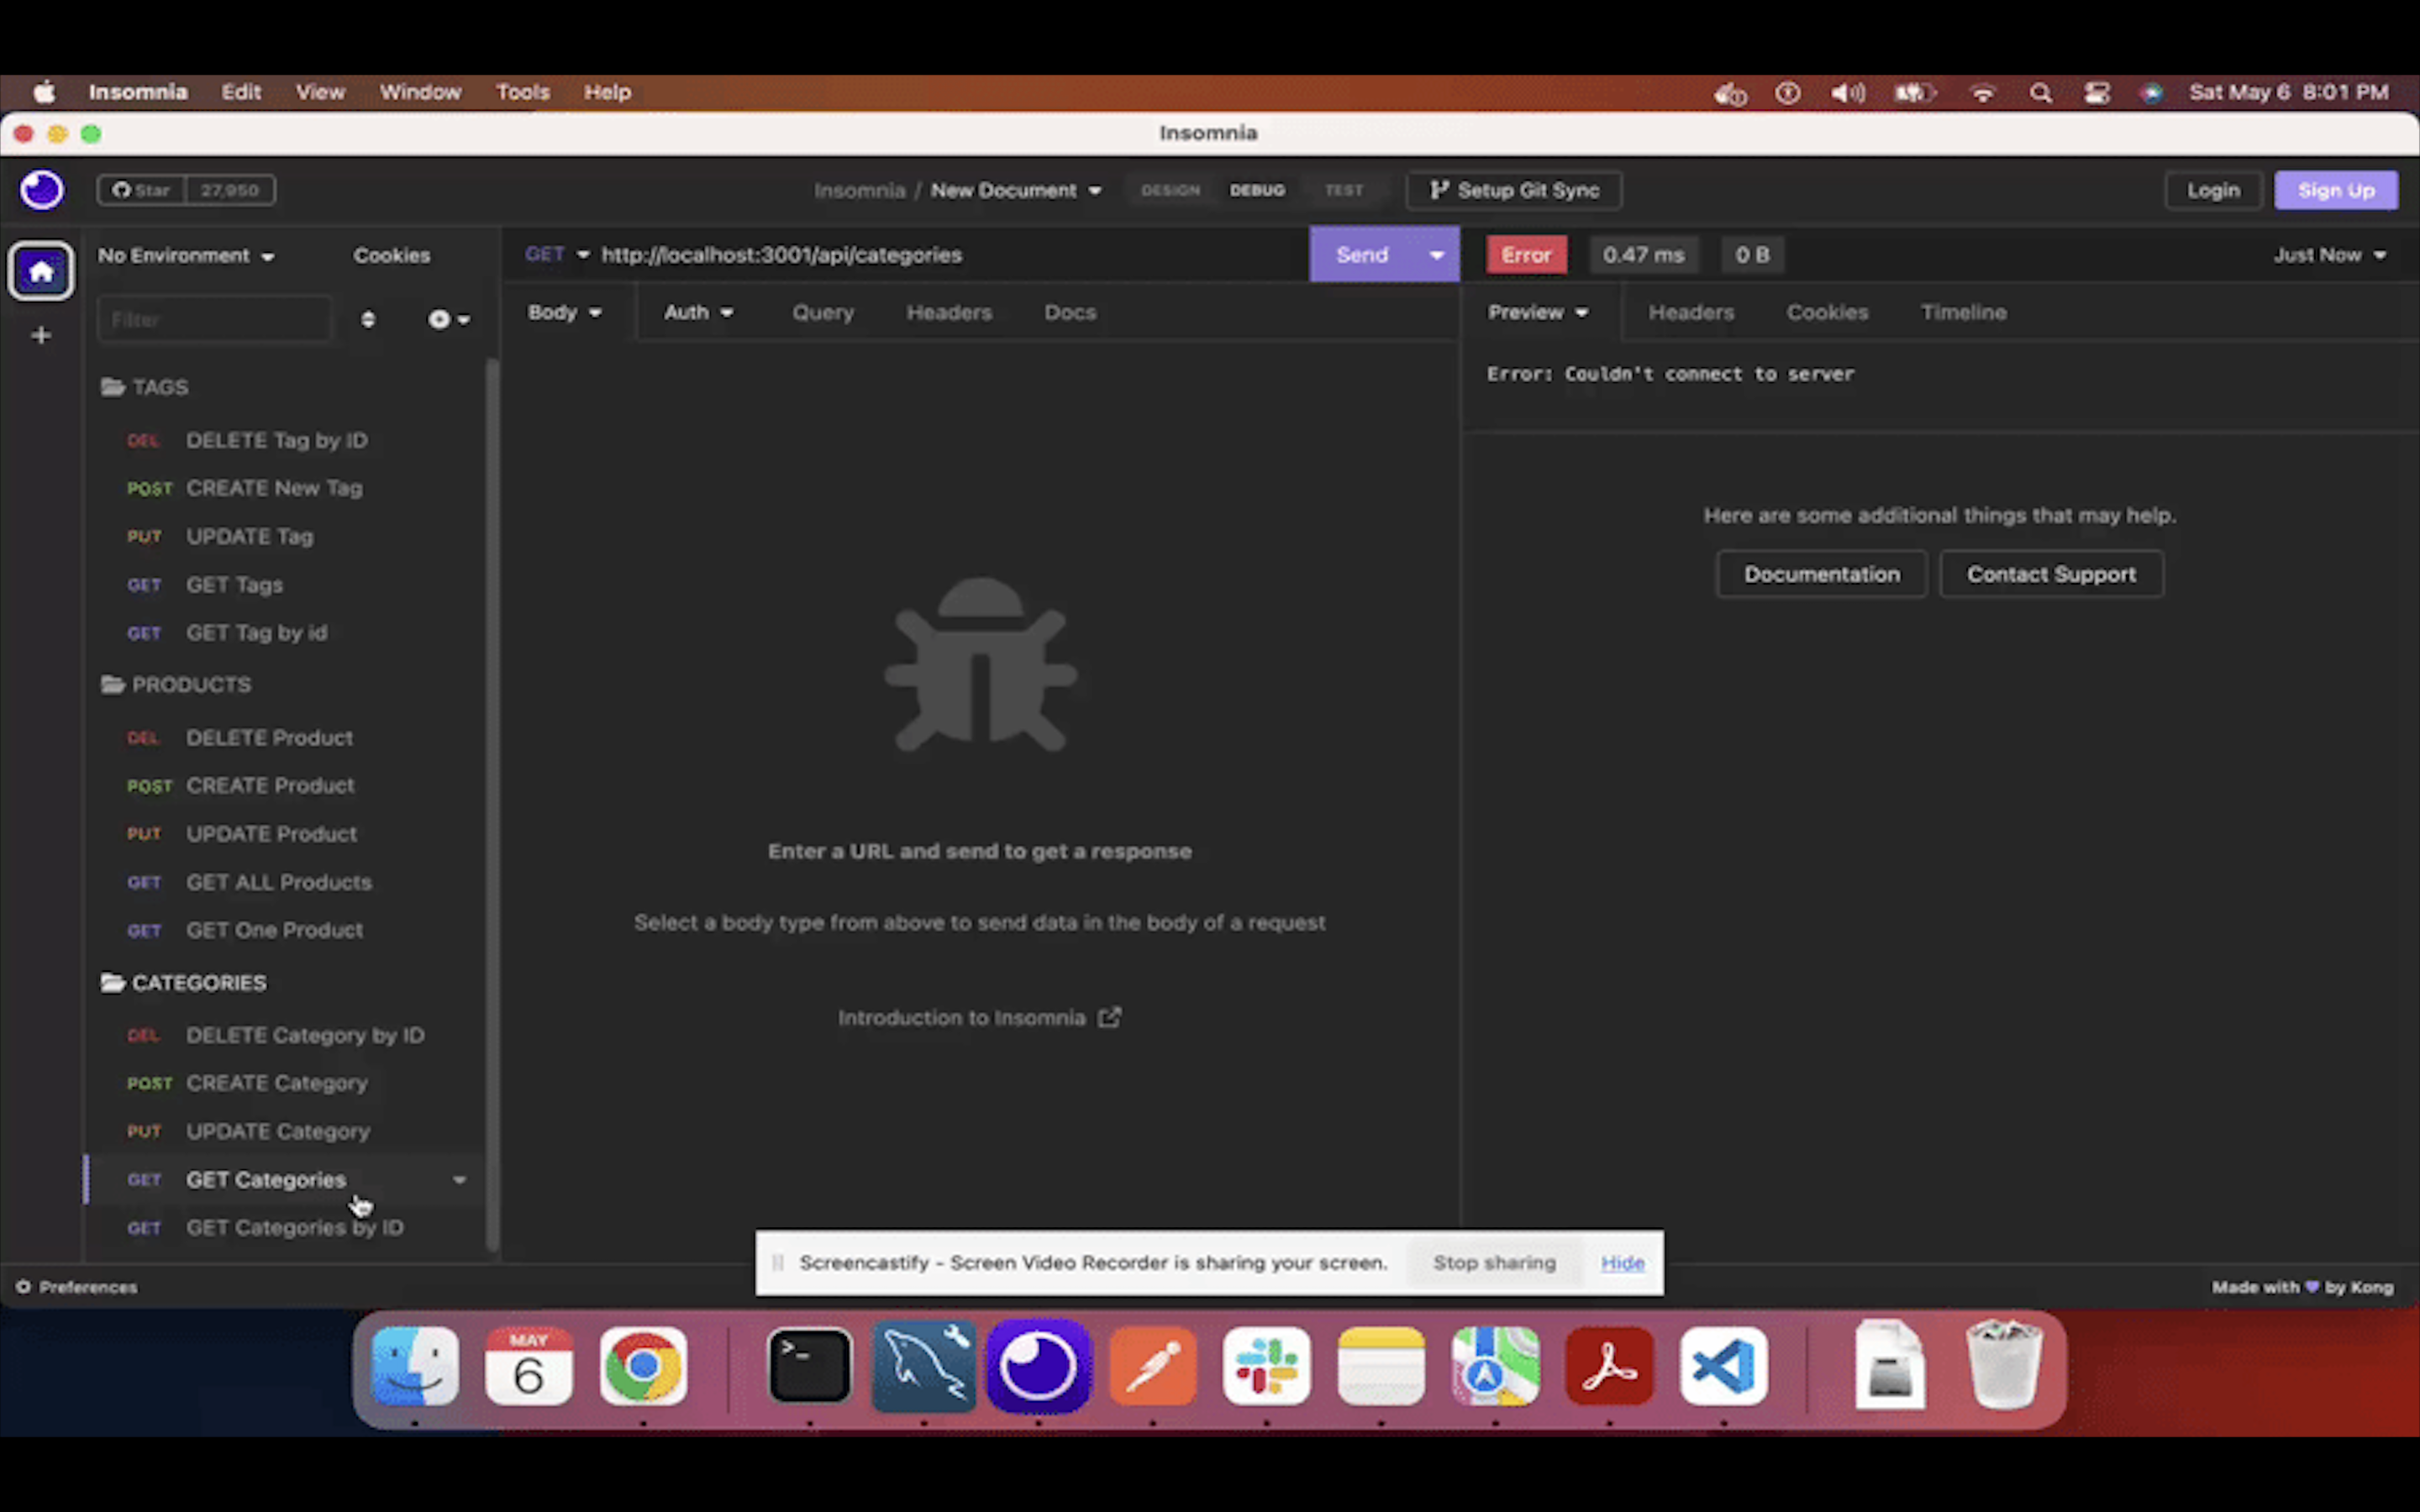This screenshot has height=1512, width=2420.
Task: Switch to the response Cookies tab
Action: (x=1827, y=313)
